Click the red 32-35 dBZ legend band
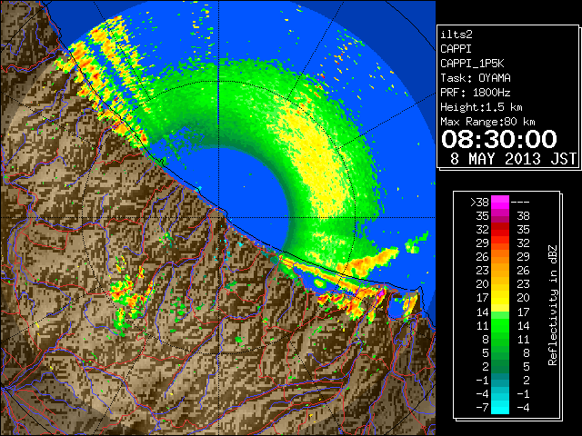Viewport: 582px width, 436px height. coord(500,230)
